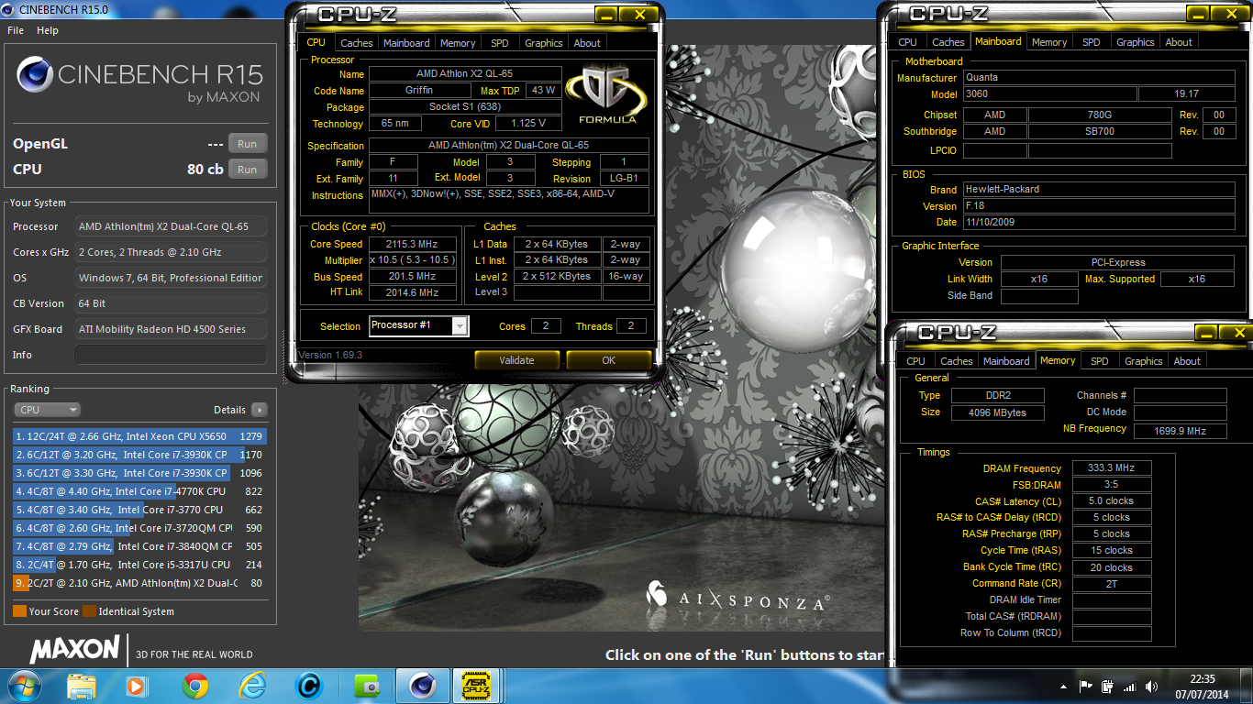Select ranking row i7-4770K scoring 822
Viewport: 1253px width, 704px height.
(x=139, y=491)
